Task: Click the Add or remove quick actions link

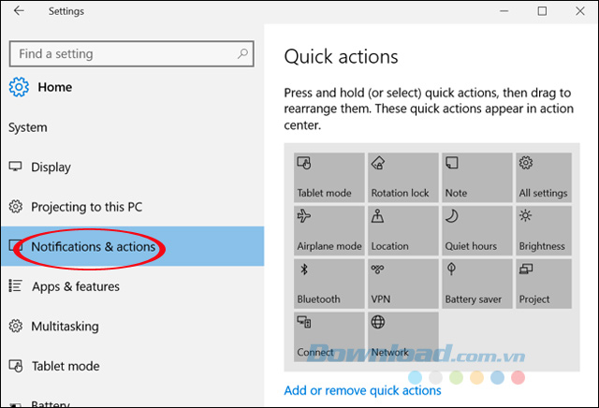Action: (x=361, y=390)
